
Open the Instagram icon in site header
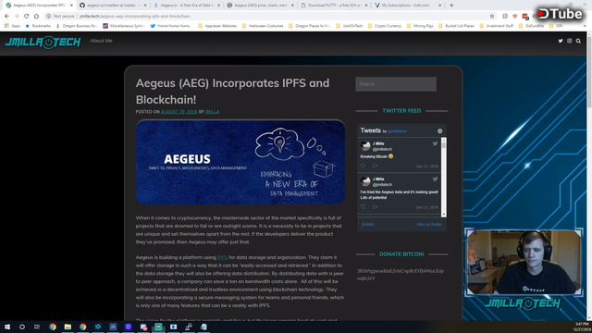pos(570,41)
